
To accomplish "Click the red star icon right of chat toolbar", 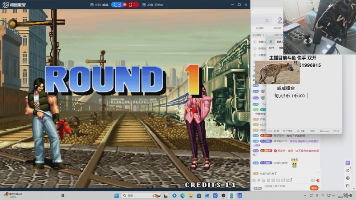I will coord(318,180).
